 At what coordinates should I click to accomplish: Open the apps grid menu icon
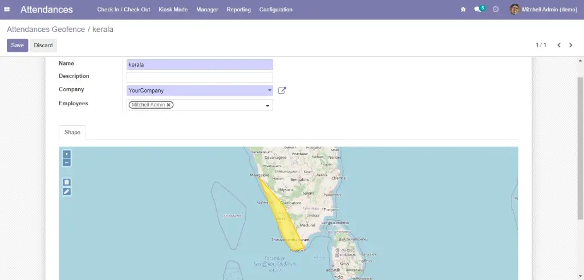click(x=7, y=10)
